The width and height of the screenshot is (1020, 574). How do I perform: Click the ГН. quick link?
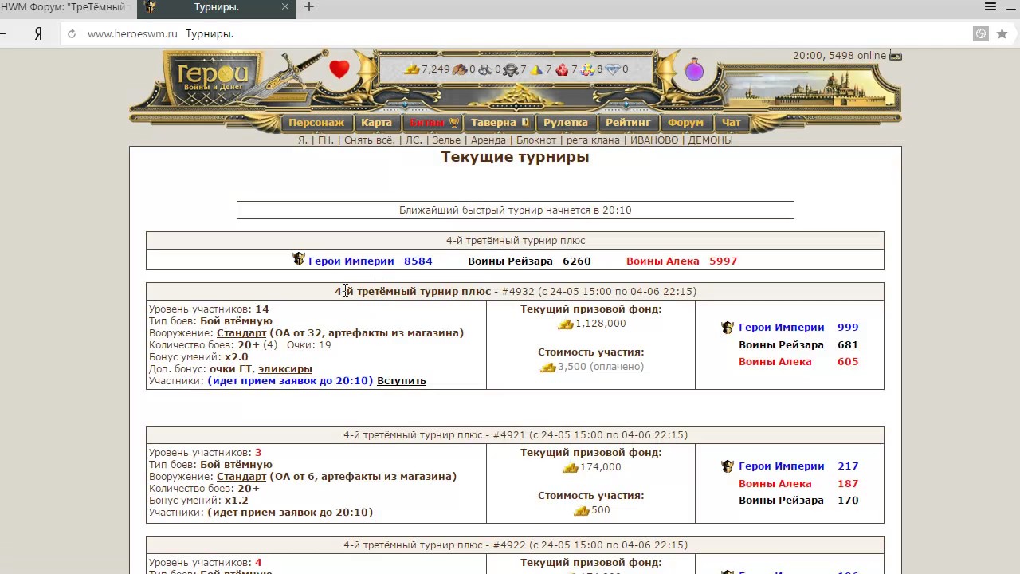point(326,140)
